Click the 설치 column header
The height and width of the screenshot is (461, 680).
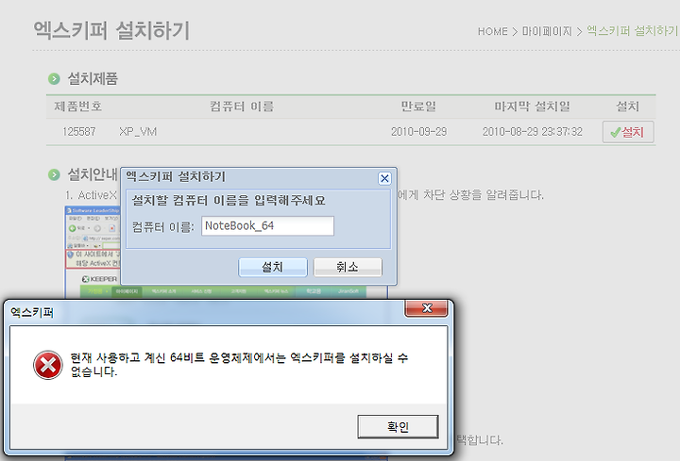[627, 106]
